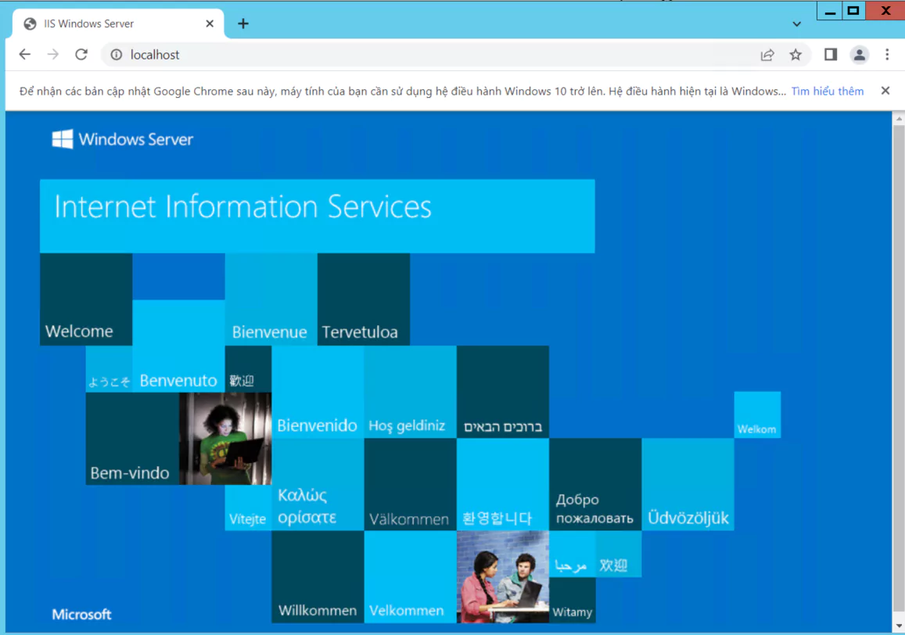
Task: Click the Добро пожаловать tile
Action: (595, 484)
